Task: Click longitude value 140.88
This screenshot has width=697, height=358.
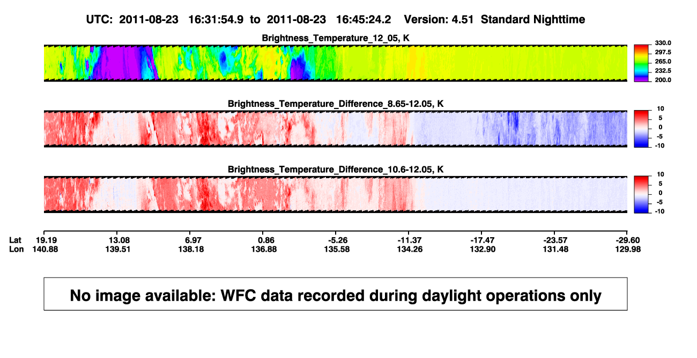Action: [46, 249]
